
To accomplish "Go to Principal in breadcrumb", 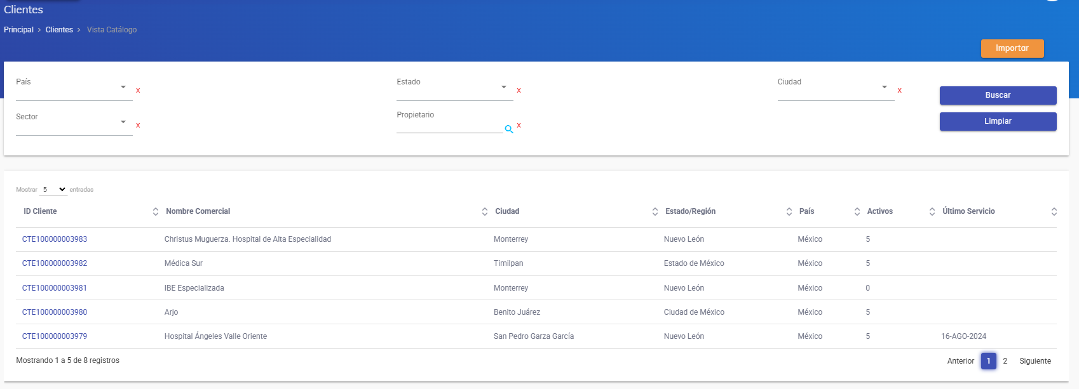I will tap(18, 30).
